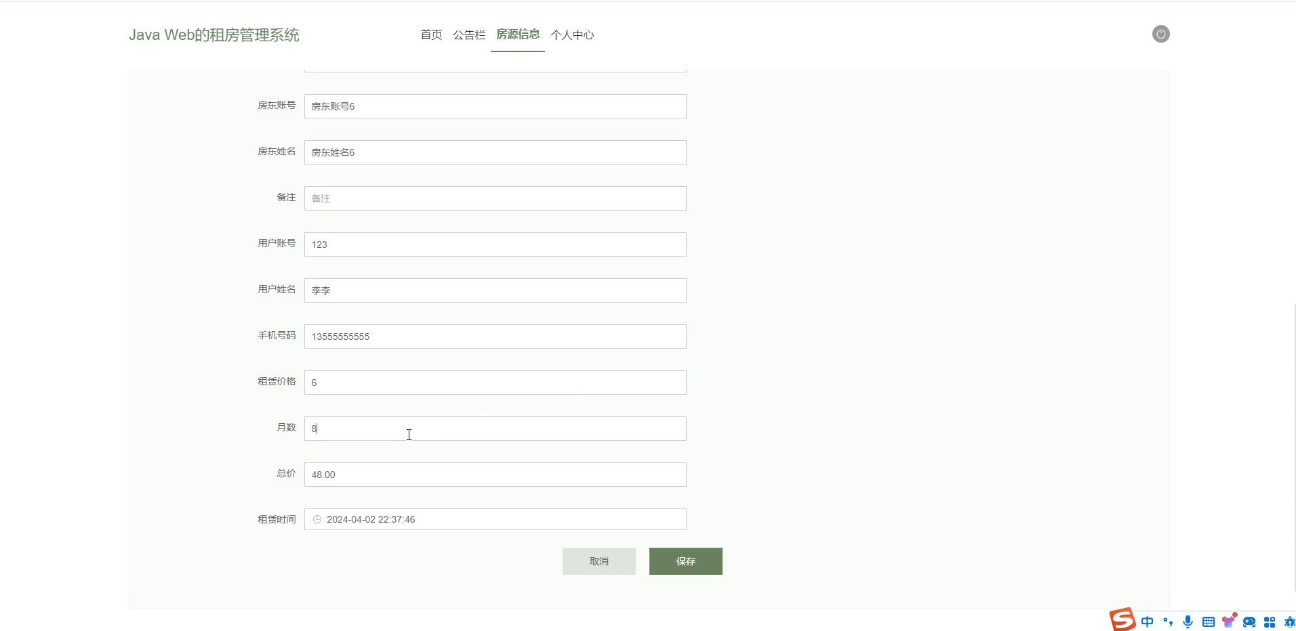Screen dimensions: 1296x631
Task: Select the 总价 field showing 48.00
Action: tap(495, 475)
